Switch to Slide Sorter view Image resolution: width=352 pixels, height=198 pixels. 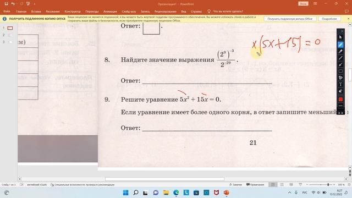point(282,185)
